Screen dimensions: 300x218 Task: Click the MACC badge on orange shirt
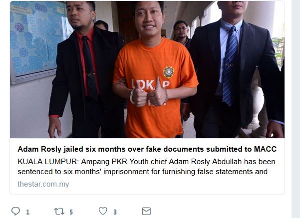168,72
